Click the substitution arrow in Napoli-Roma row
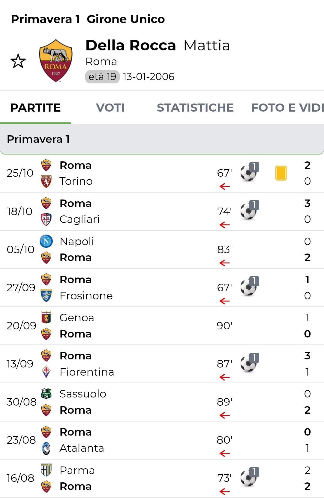The image size is (324, 498). [224, 263]
